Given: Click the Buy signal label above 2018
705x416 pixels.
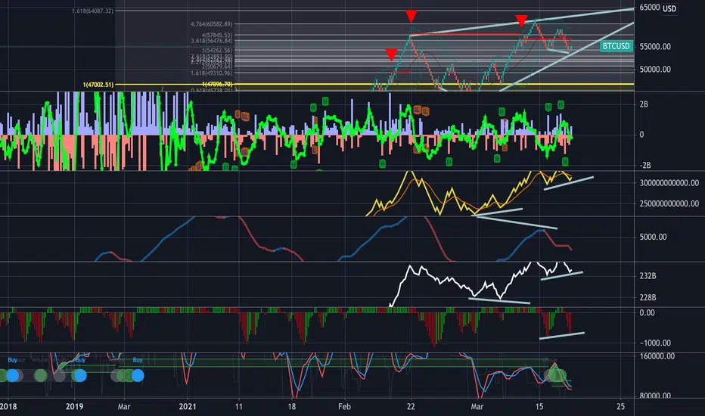Looking at the screenshot, I should point(13,360).
